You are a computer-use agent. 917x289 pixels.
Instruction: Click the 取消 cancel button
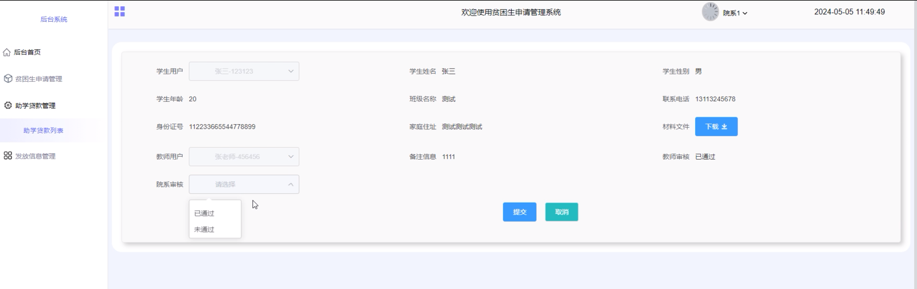tap(562, 212)
